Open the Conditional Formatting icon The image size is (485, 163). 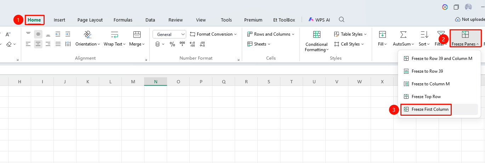tap(316, 35)
